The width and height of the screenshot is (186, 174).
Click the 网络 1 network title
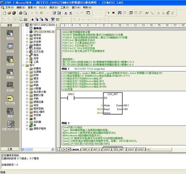tap(65, 69)
